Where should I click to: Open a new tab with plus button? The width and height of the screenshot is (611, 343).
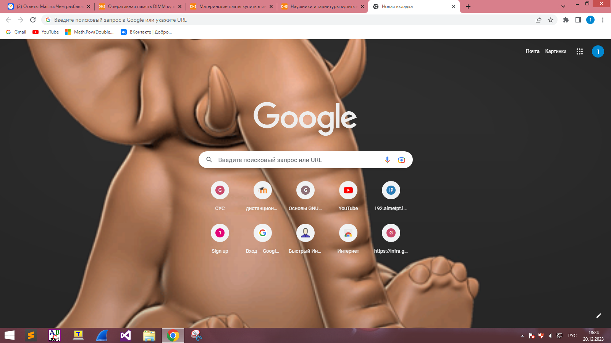tap(468, 6)
